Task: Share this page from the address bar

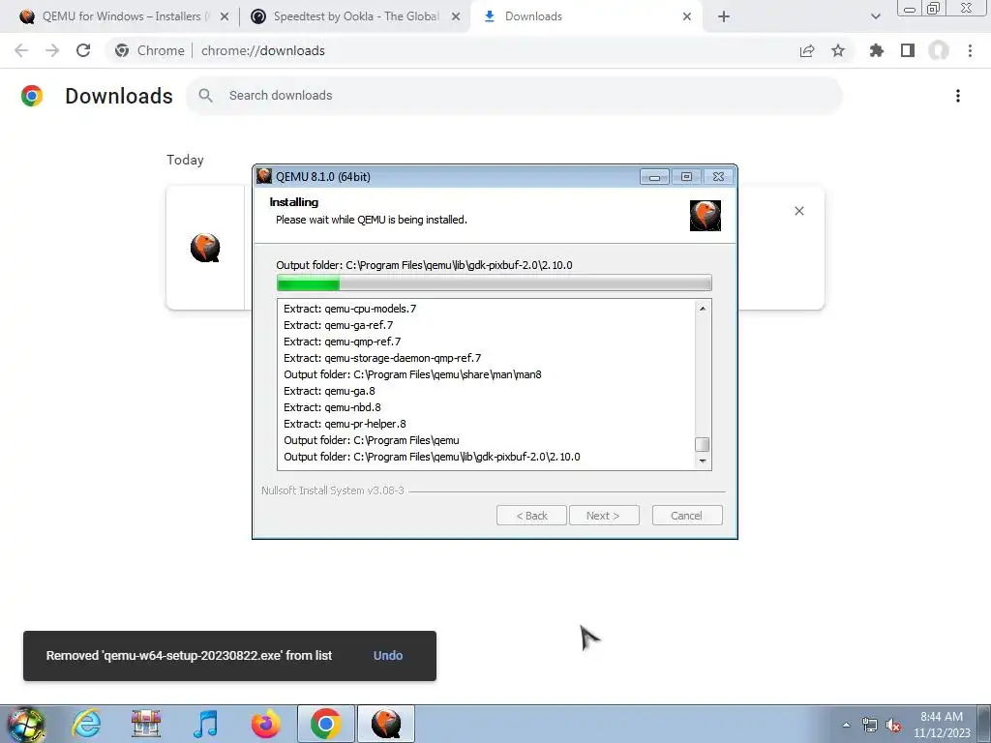Action: 807,50
